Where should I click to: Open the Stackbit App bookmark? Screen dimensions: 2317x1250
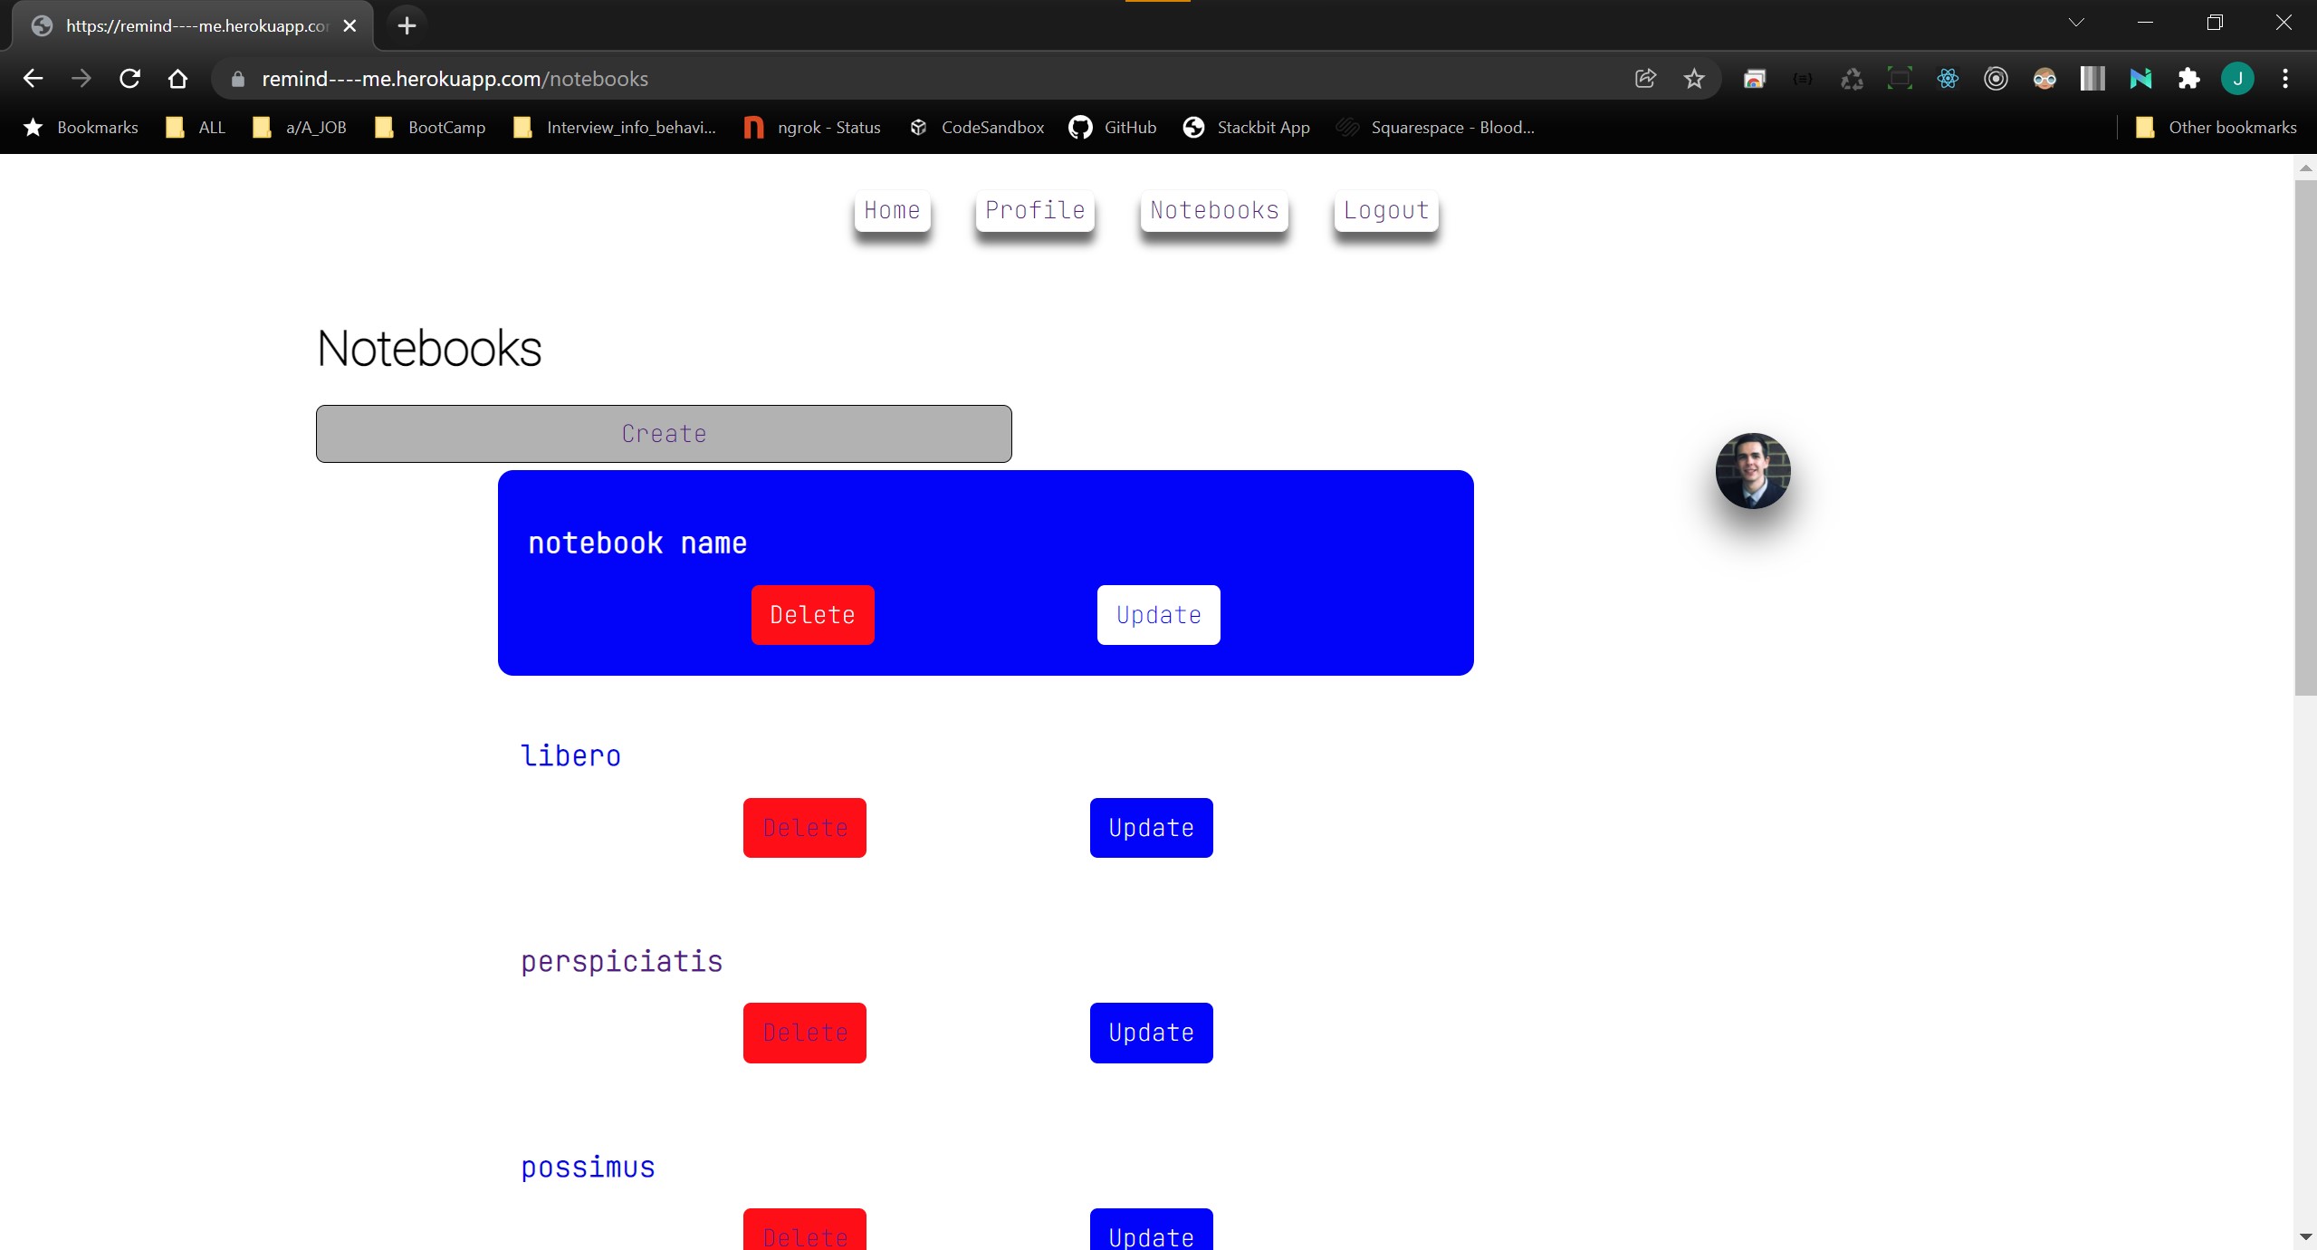pos(1246,128)
